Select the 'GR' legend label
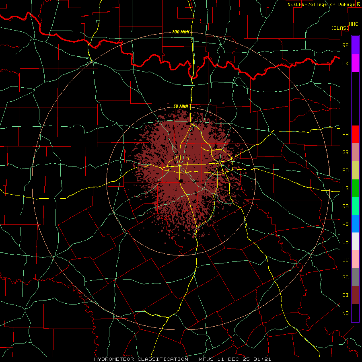The image size is (362, 362). click(346, 152)
